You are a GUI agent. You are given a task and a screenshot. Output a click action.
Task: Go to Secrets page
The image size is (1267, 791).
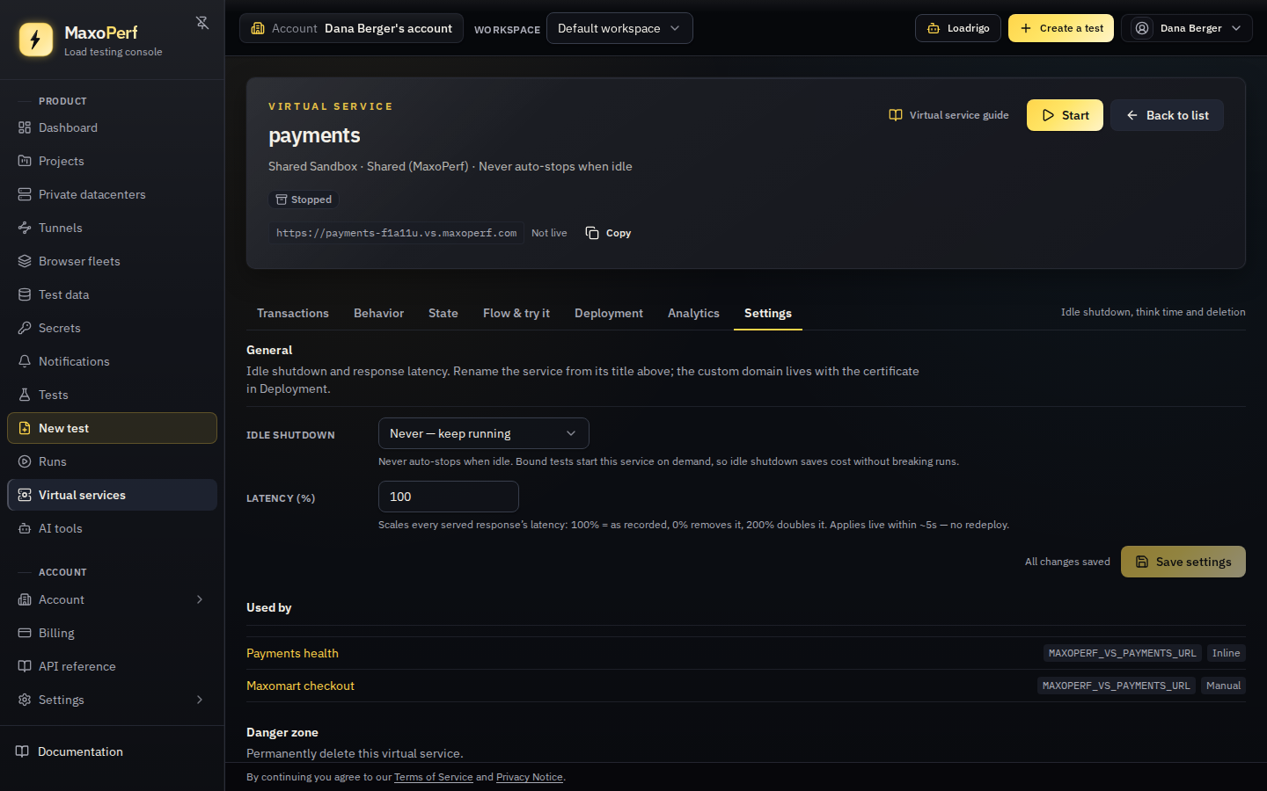113,328
